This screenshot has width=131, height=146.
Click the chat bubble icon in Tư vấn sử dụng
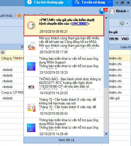pos(77,2)
